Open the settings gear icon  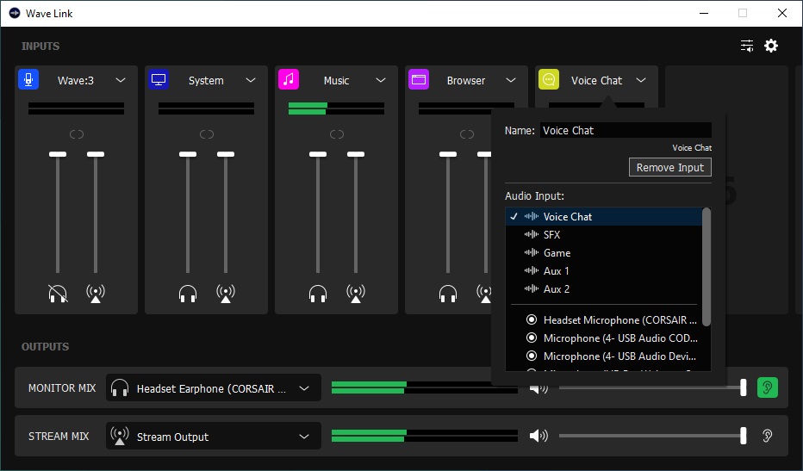[771, 46]
